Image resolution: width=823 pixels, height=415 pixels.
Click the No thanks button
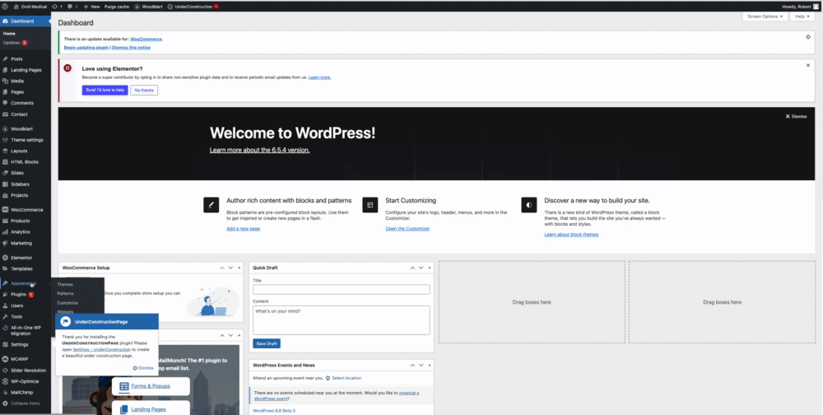144,90
